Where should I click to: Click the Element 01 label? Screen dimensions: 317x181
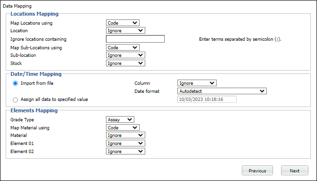[x=22, y=144]
